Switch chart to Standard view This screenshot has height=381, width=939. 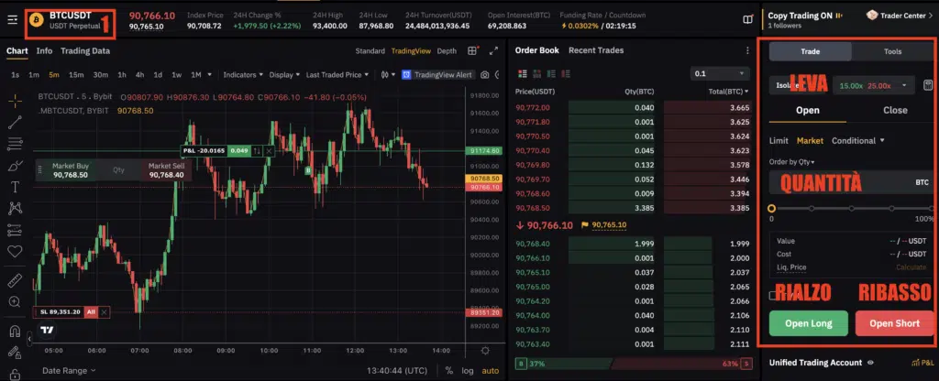370,51
